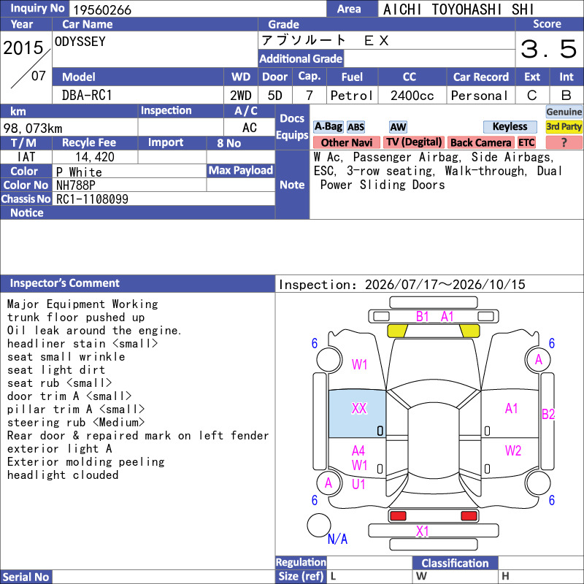The image size is (584, 584).
Task: Click the red question mark legend
Action: [564, 142]
